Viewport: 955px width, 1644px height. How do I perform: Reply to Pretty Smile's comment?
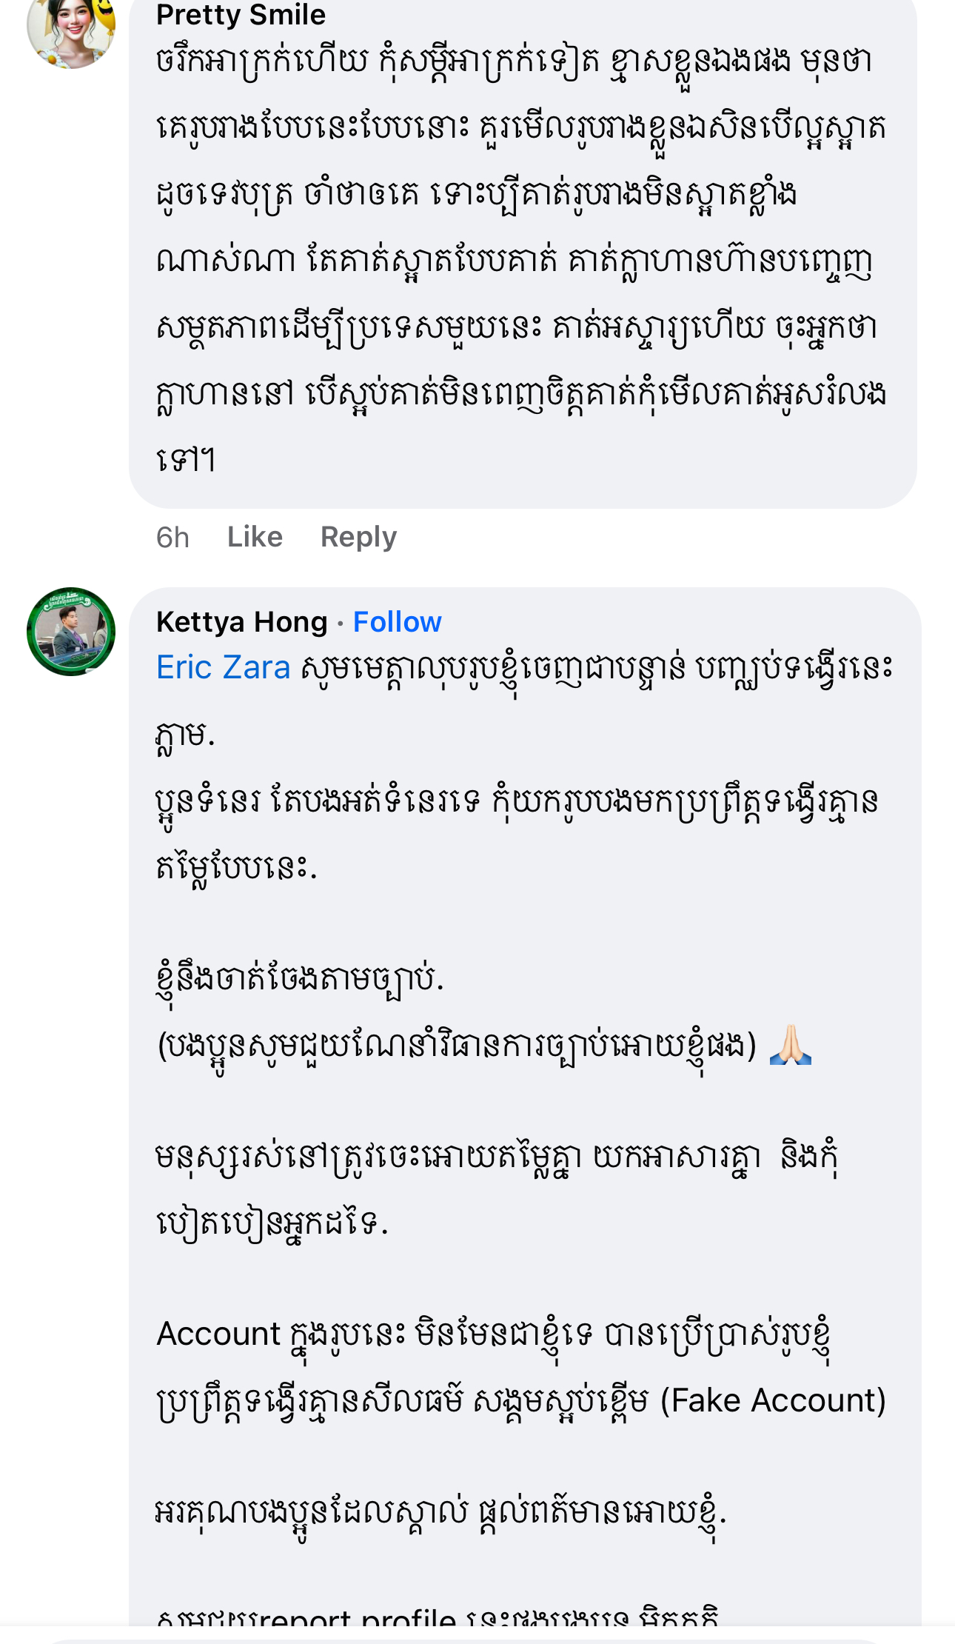coord(358,537)
